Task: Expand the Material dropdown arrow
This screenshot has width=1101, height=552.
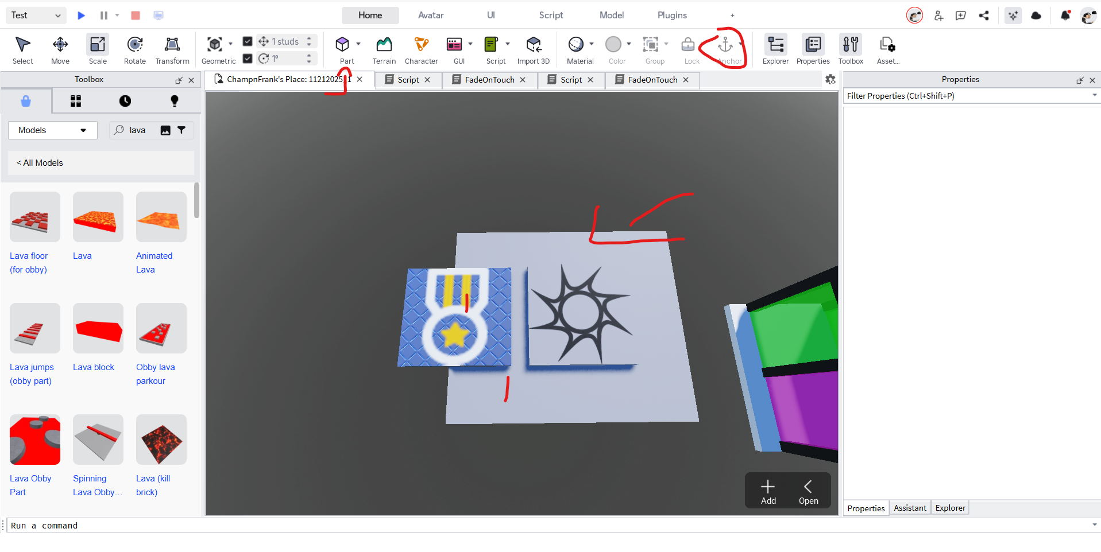Action: click(x=592, y=44)
